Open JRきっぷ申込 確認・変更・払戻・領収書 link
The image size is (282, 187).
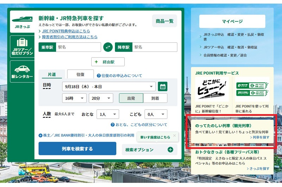click(x=234, y=37)
